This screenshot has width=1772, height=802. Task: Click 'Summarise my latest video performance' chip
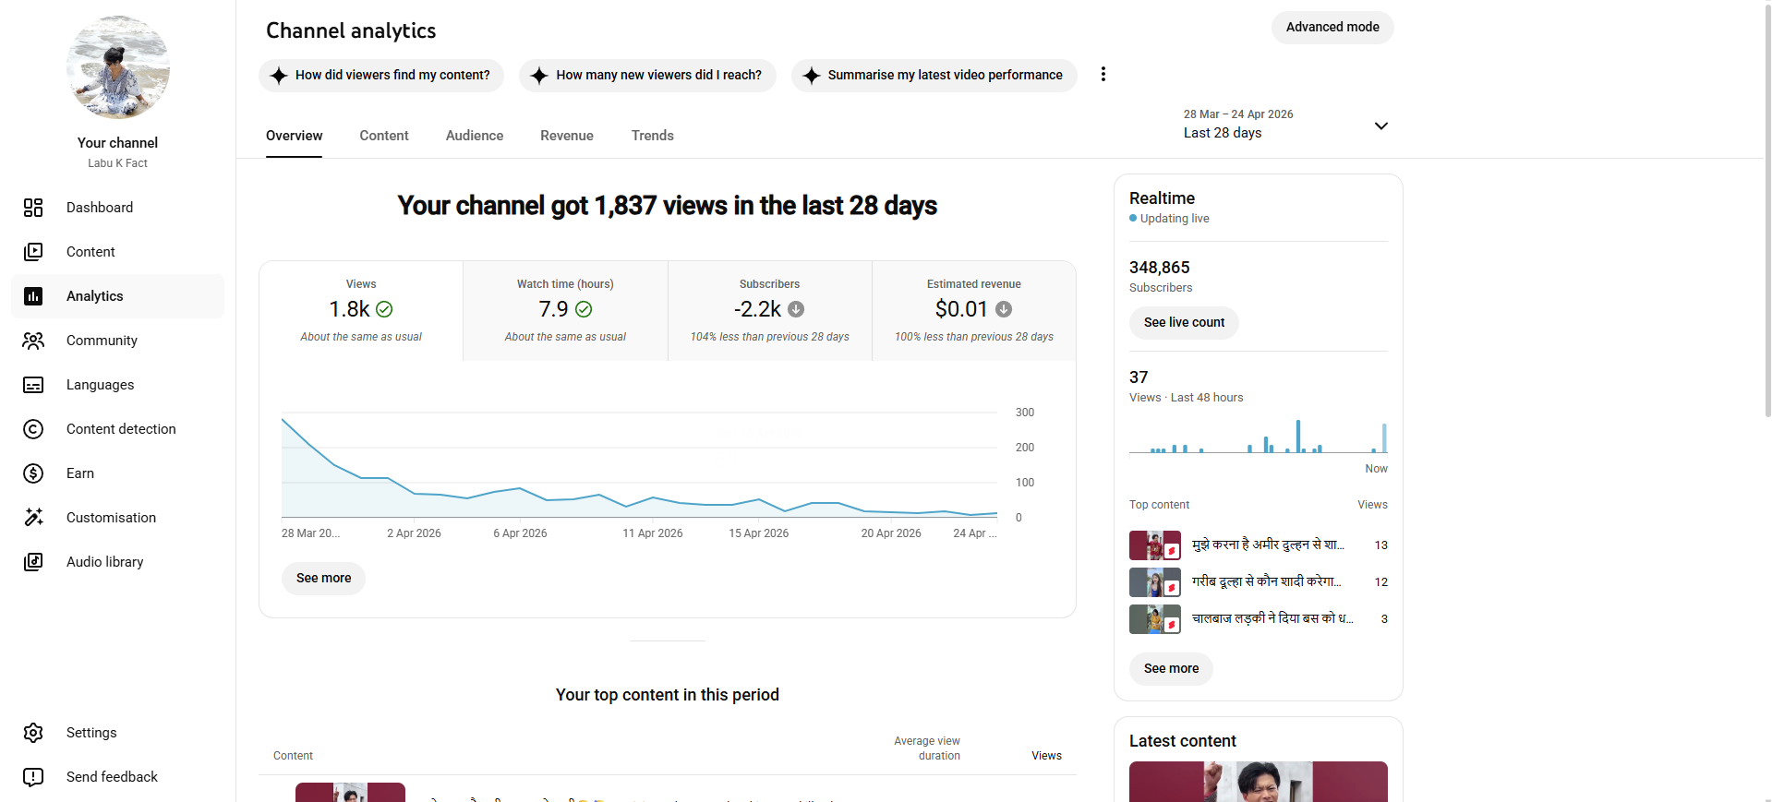point(934,75)
